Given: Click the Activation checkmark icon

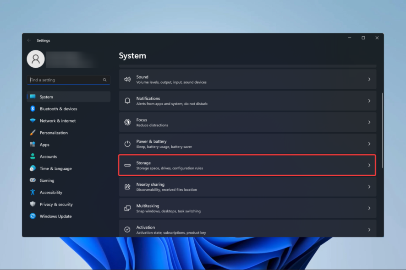Looking at the screenshot, I should tap(127, 230).
